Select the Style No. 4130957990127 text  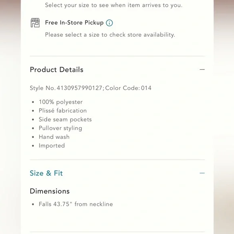coord(67,88)
